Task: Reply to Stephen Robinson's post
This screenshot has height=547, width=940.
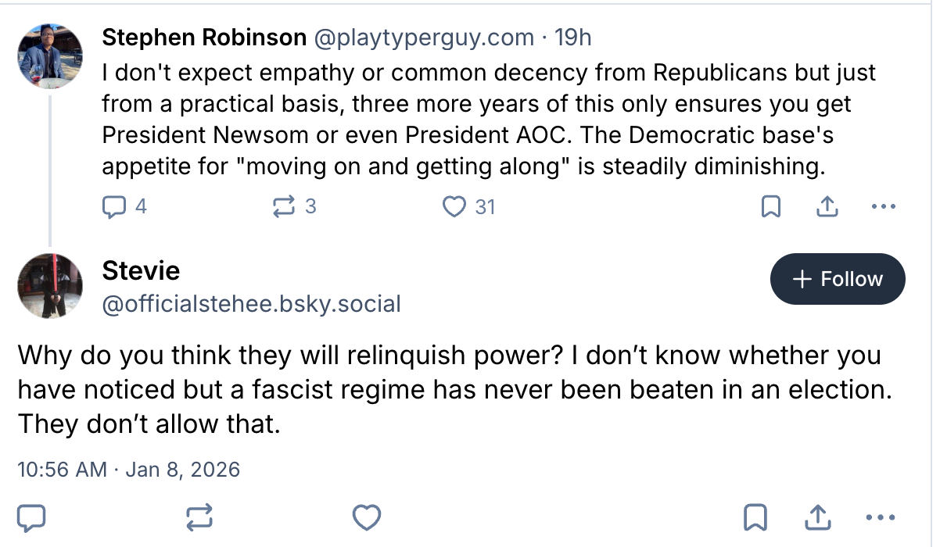Action: click(114, 206)
